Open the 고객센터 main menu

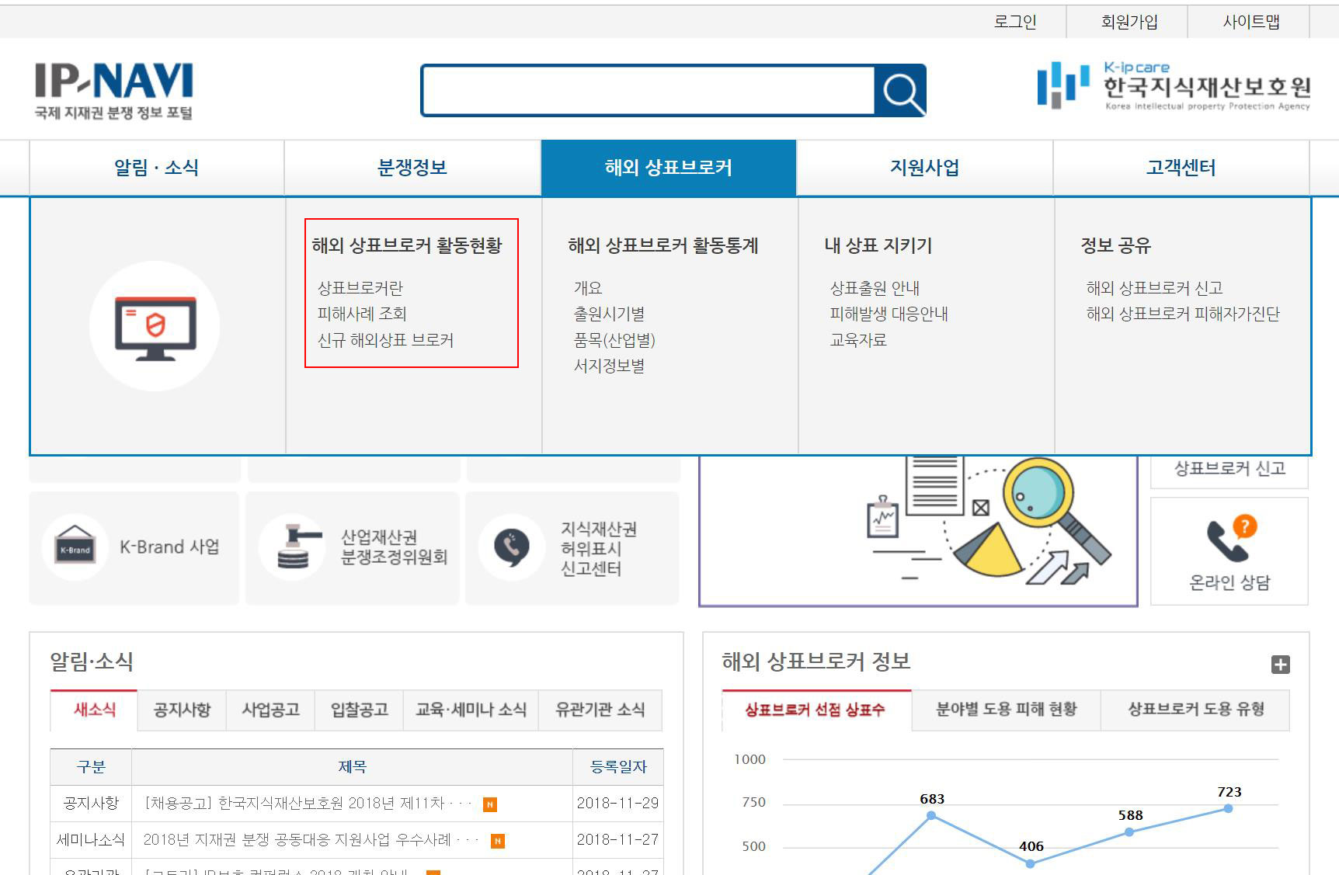pos(1181,168)
